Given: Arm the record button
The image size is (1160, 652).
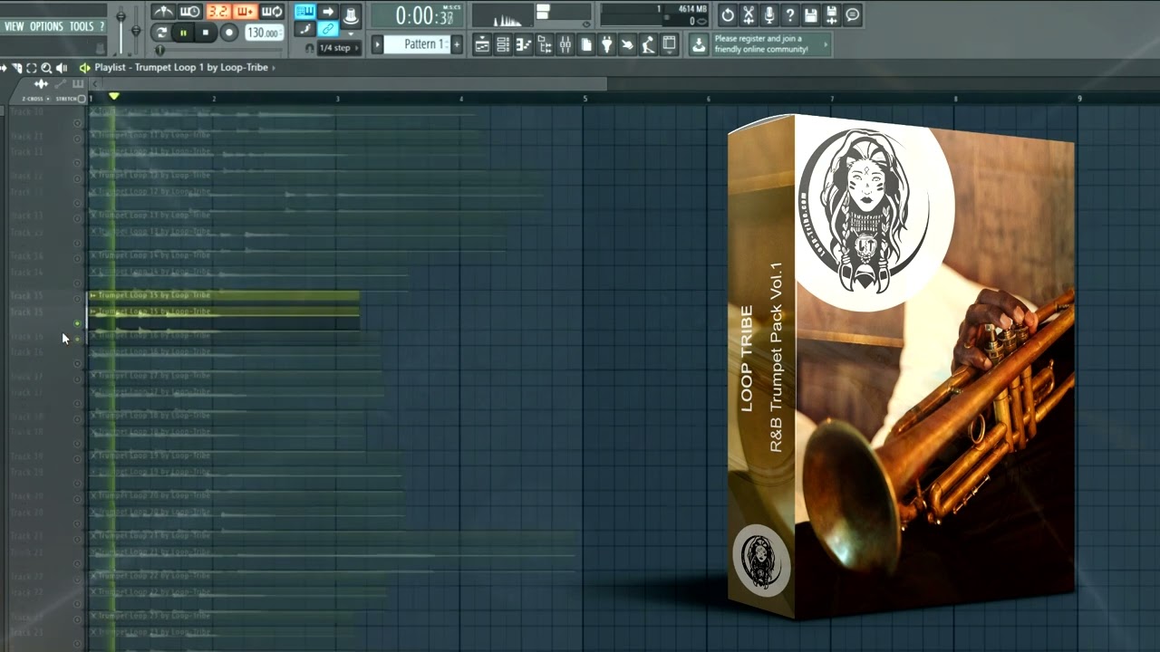Looking at the screenshot, I should coord(229,33).
